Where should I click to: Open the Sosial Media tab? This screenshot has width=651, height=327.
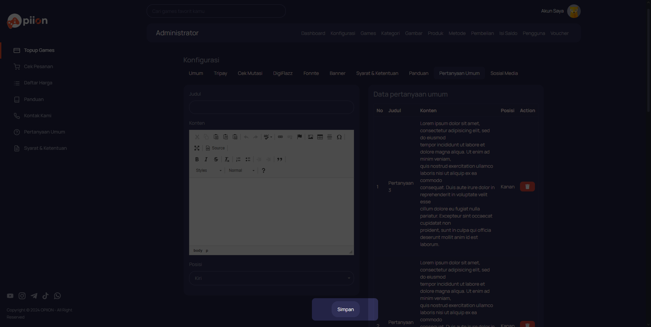point(504,73)
